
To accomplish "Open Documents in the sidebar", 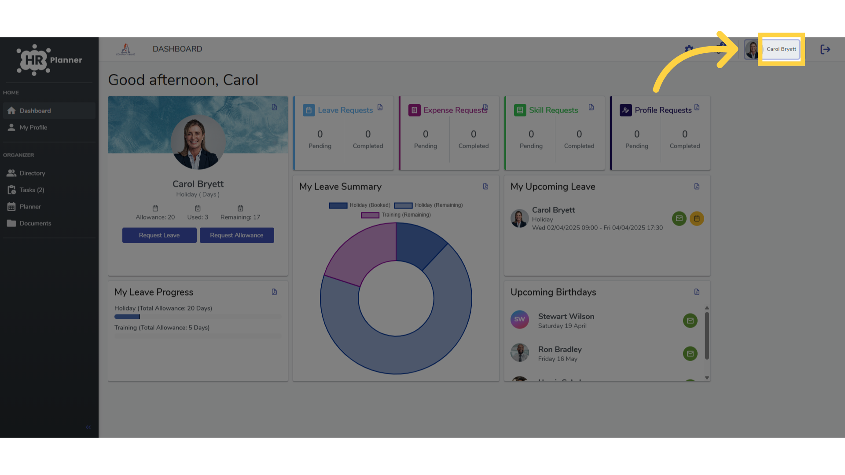I will [49, 223].
